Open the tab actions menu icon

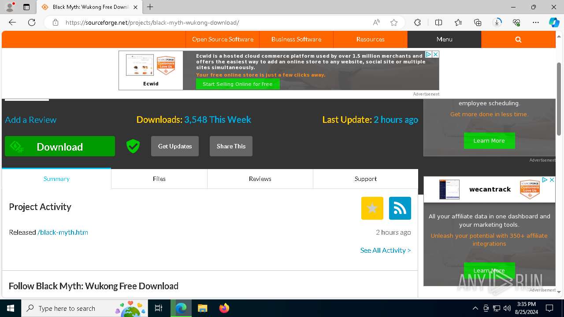(26, 7)
